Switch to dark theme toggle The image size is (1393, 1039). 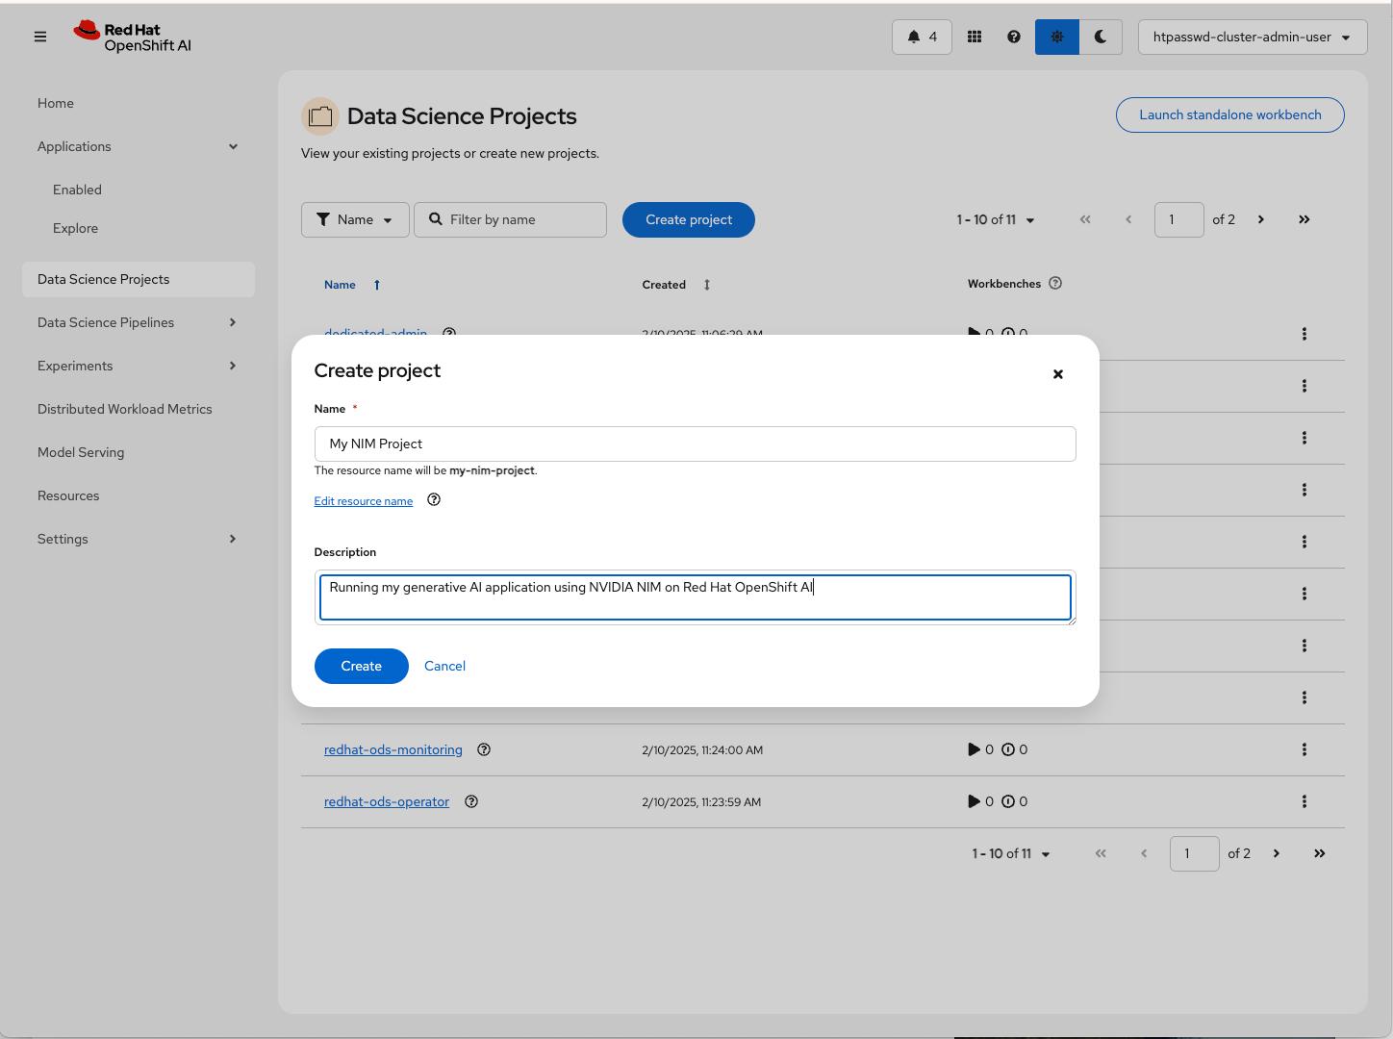click(1100, 37)
